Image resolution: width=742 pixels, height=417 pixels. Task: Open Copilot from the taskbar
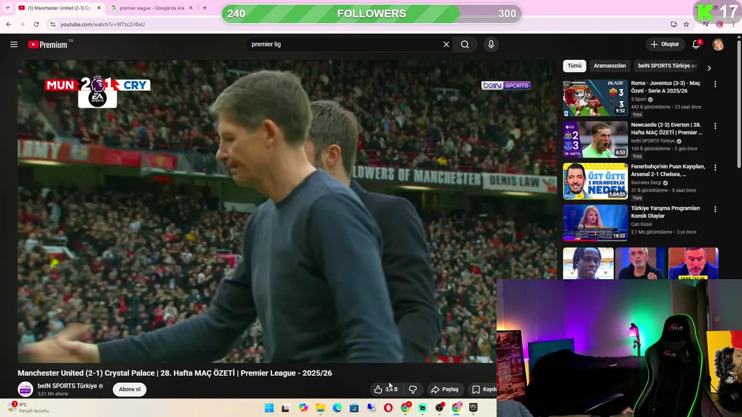tap(303, 408)
